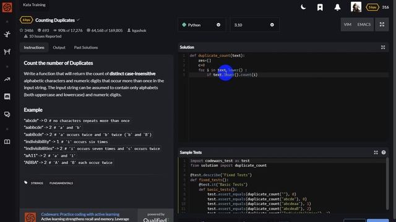Click the star count 3486
Viewport: 396px width, 222px height.
(27, 30)
